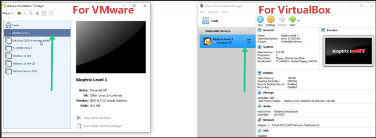Select TL-OSINT-2020.2 virtual machine
Image resolution: width=376 pixels, height=138 pixels.
point(37,48)
